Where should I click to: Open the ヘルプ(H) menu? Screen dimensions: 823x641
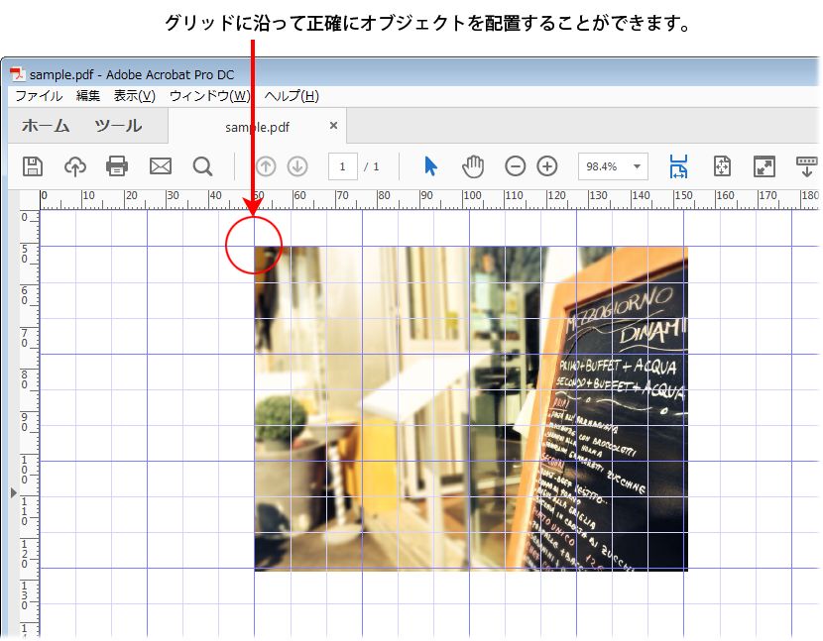tap(292, 96)
